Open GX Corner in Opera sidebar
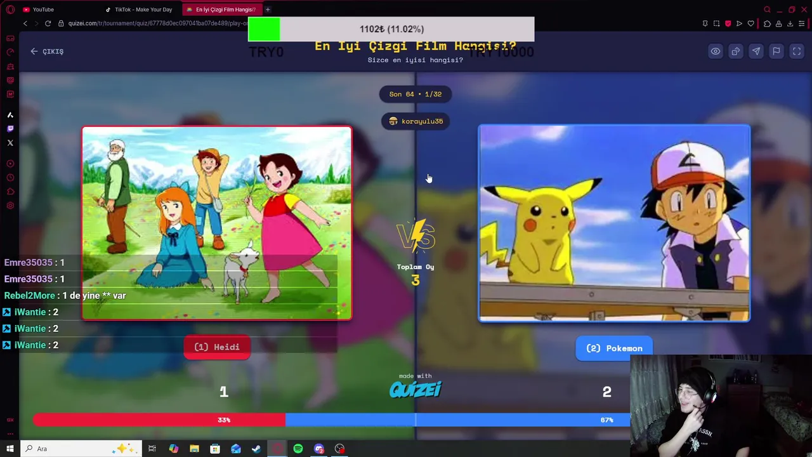 click(10, 38)
